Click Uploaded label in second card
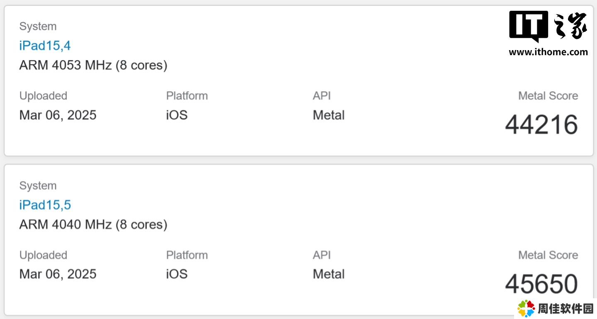The width and height of the screenshot is (597, 319). click(x=43, y=255)
